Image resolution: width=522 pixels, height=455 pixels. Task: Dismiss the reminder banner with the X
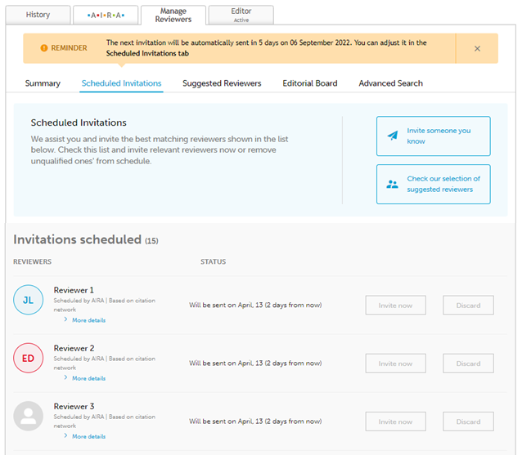[477, 48]
